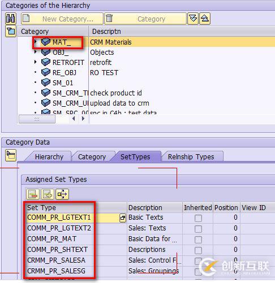
Task: Select the SM_01 category cube icon
Action: click(x=45, y=82)
